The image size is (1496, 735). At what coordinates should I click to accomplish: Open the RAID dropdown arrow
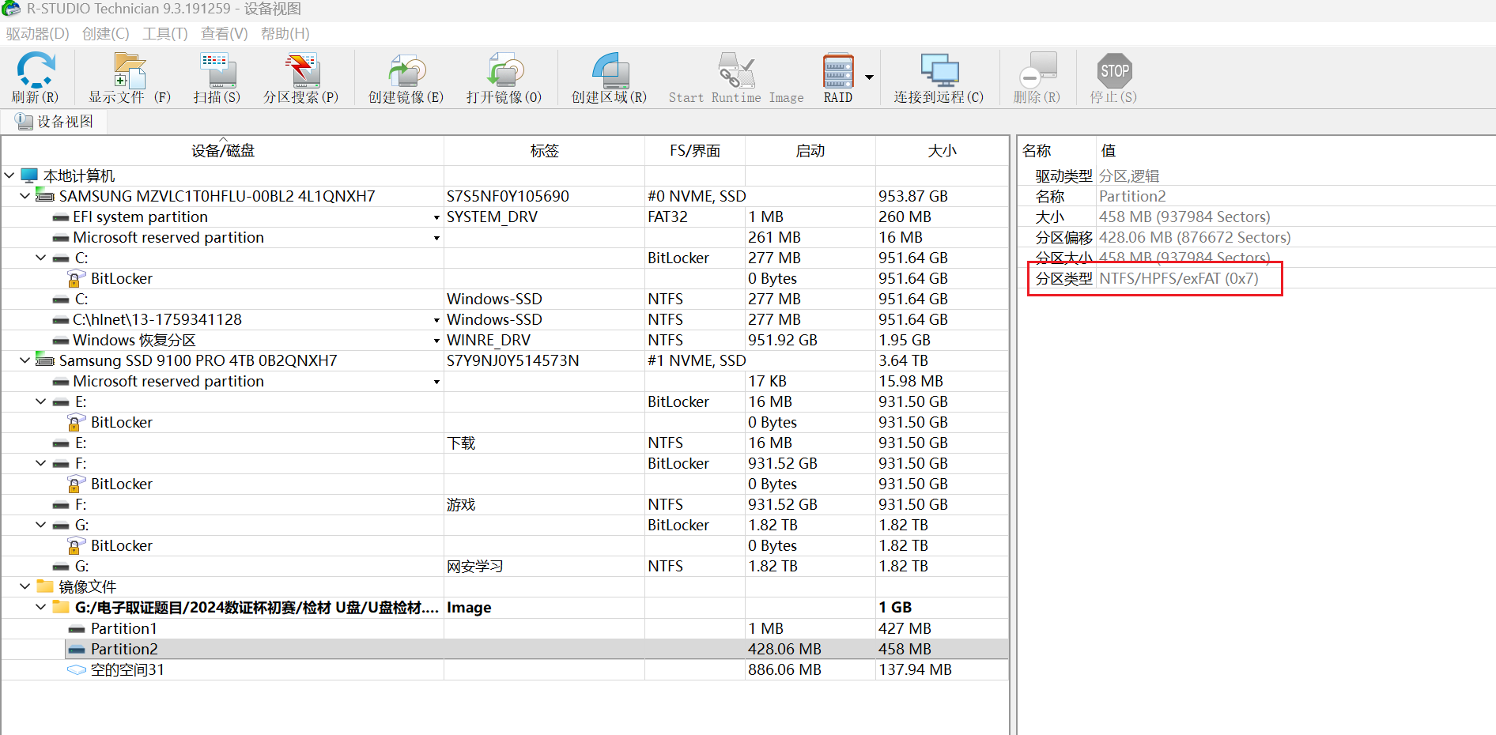[869, 77]
